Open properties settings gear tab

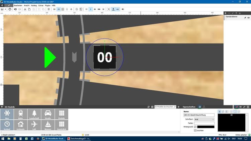click(x=200, y=107)
